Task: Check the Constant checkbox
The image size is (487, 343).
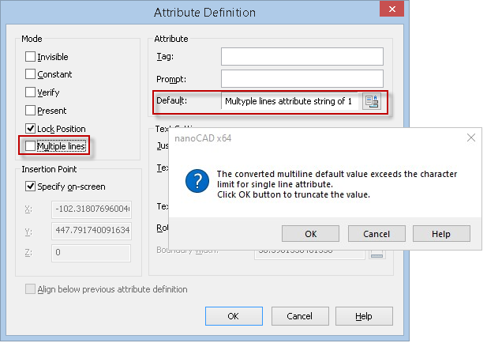Action: pyautogui.click(x=31, y=74)
